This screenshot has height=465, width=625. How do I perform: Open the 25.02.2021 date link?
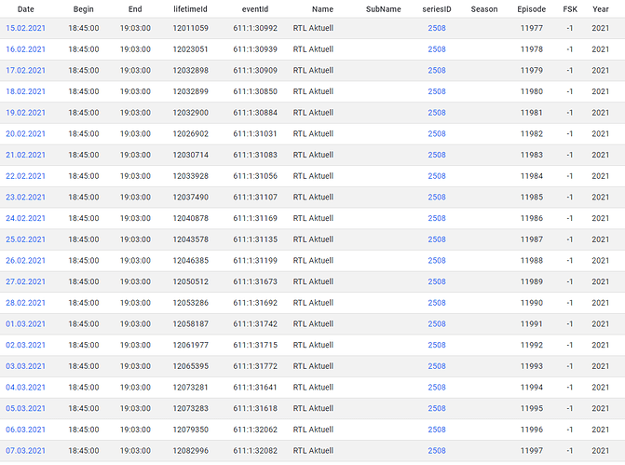pyautogui.click(x=25, y=239)
